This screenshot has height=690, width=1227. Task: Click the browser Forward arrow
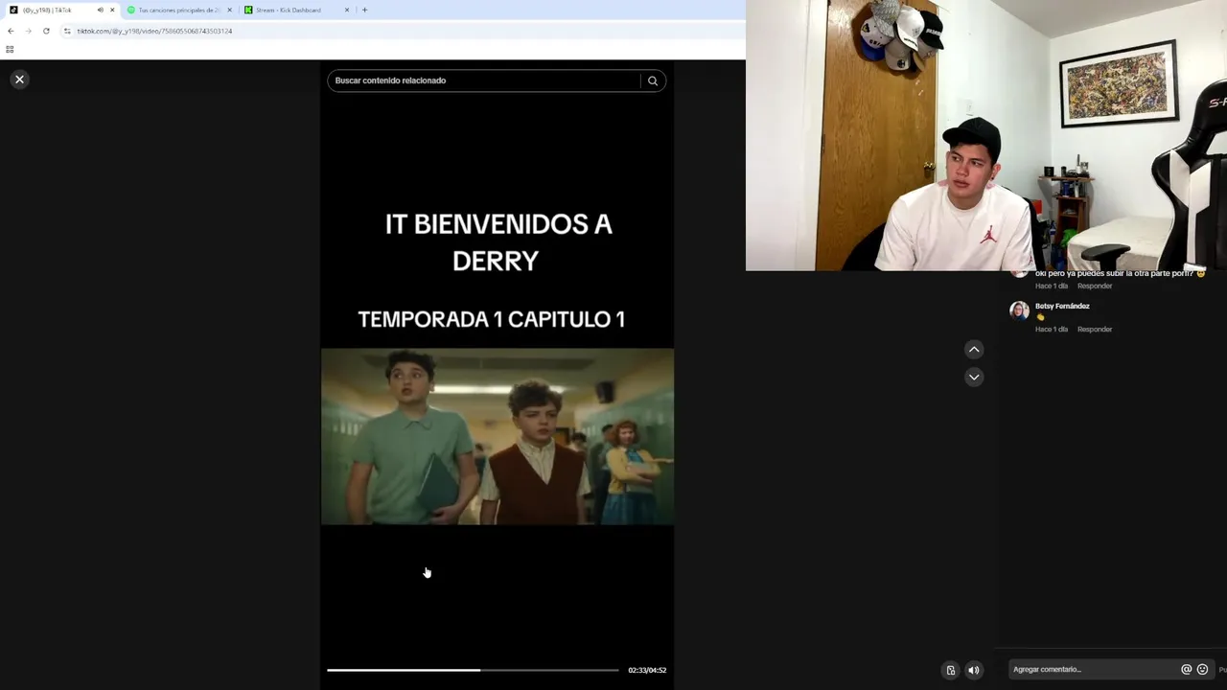[28, 31]
